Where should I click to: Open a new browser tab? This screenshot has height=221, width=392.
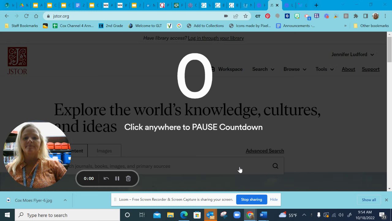(316, 5)
